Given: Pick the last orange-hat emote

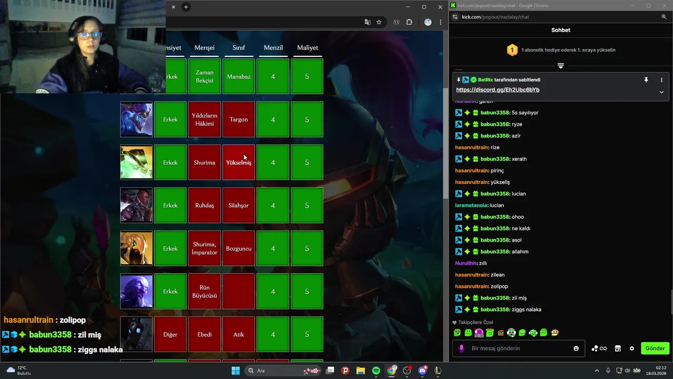Looking at the screenshot, I should [x=555, y=333].
